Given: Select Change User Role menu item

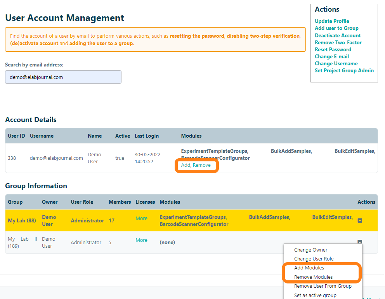Looking at the screenshot, I should tap(314, 259).
